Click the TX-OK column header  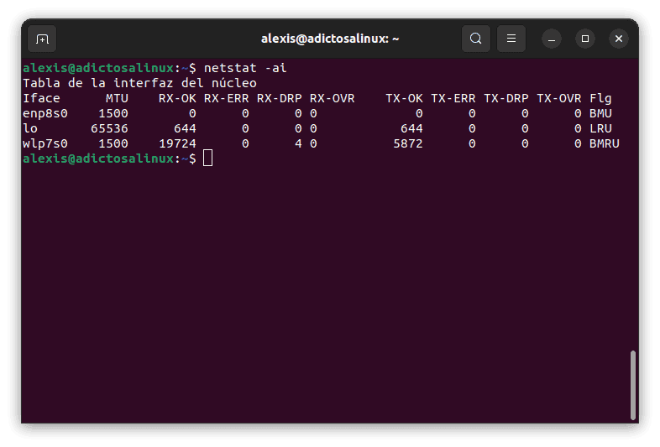tap(404, 98)
